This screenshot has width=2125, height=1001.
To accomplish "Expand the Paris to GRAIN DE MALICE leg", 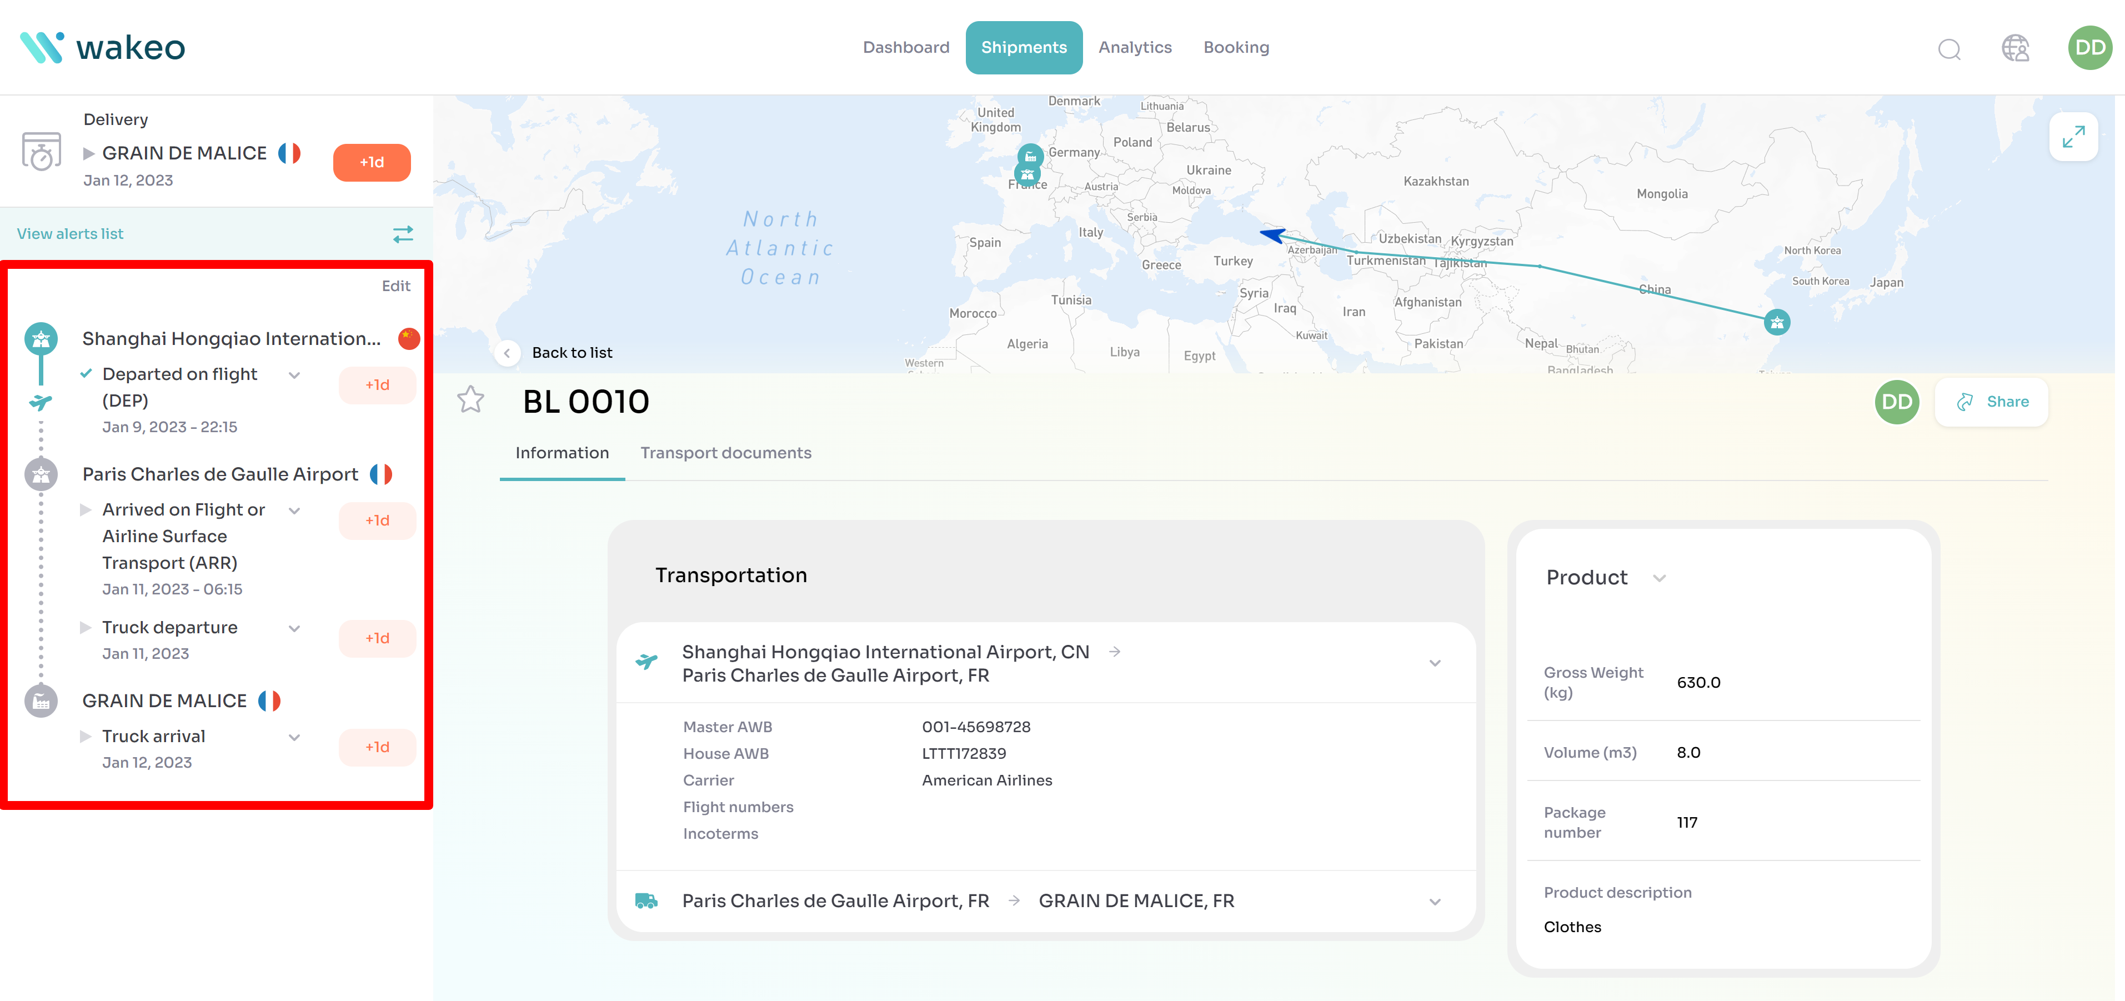I will pyautogui.click(x=1435, y=902).
